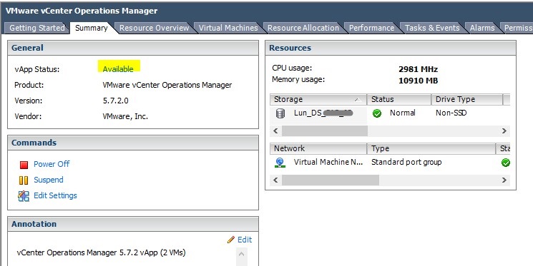This screenshot has width=533, height=266.
Task: Click the Virtual Machine Network icon
Action: click(x=280, y=163)
